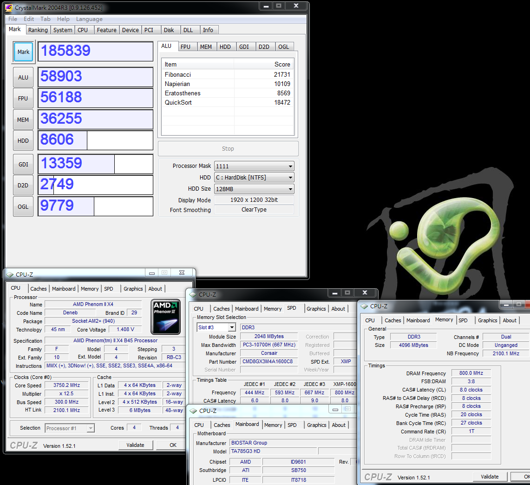Click the Mark benchmark button

coord(23,52)
